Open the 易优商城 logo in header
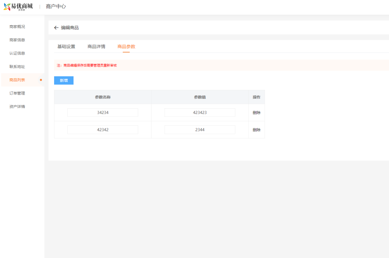This screenshot has height=258, width=389. [x=18, y=7]
